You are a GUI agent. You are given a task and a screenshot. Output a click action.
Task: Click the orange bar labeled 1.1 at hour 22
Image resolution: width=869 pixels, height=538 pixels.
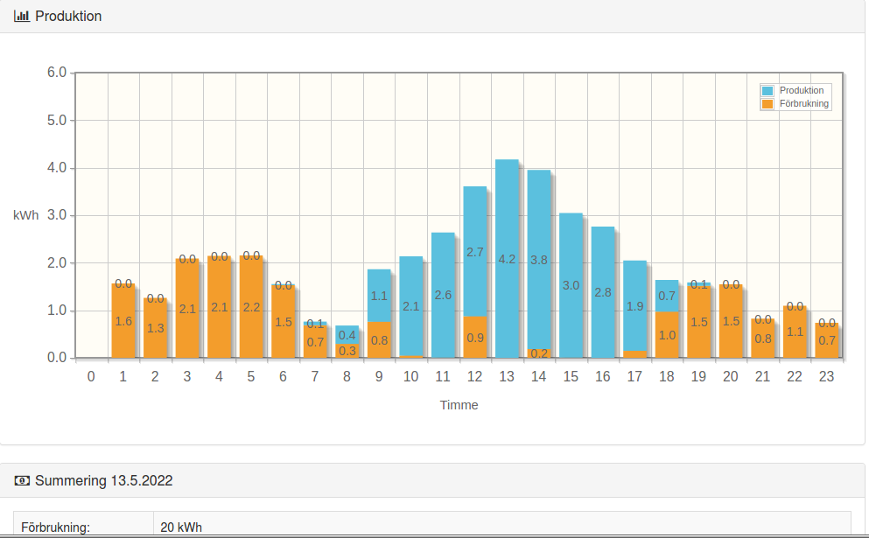795,332
